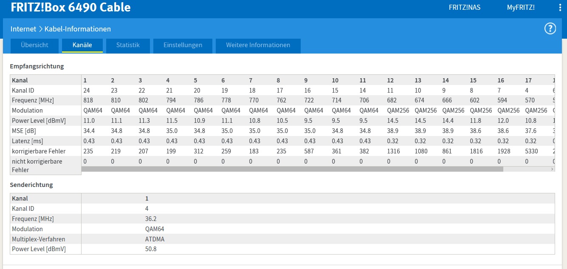Go to Weitere Informationen tab
Image resolution: width=567 pixels, height=269 pixels.
click(258, 45)
